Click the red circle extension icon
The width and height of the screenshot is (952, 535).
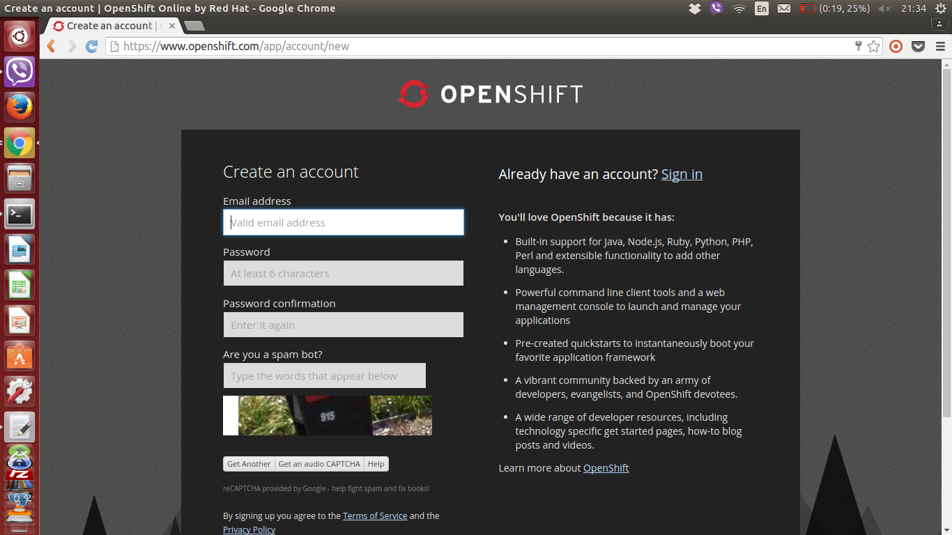coord(896,46)
